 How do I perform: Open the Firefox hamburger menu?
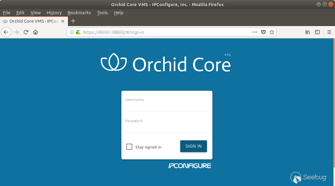click(x=329, y=32)
